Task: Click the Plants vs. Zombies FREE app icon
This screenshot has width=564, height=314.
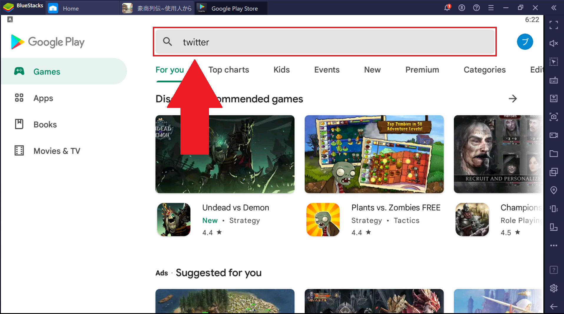Action: [323, 219]
